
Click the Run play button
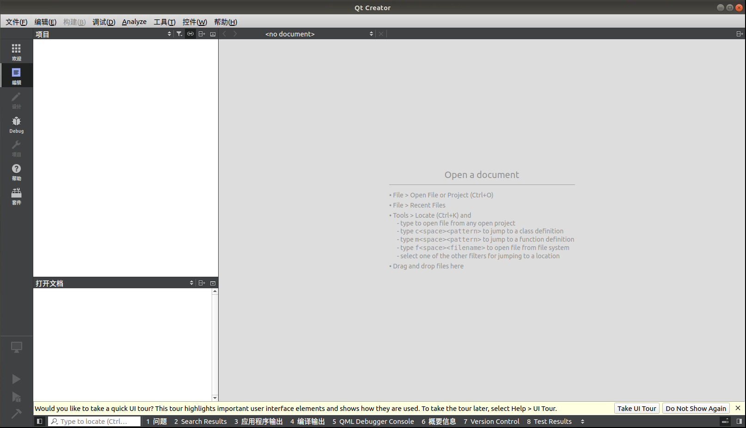point(16,379)
